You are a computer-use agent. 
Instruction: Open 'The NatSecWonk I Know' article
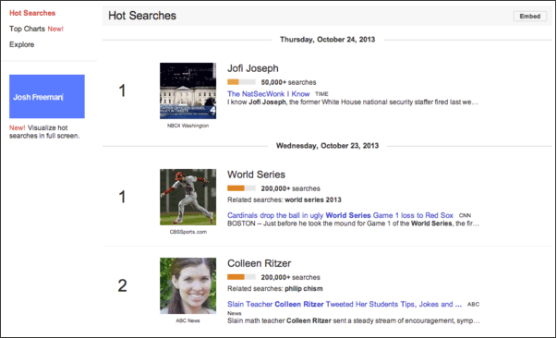[x=269, y=94]
